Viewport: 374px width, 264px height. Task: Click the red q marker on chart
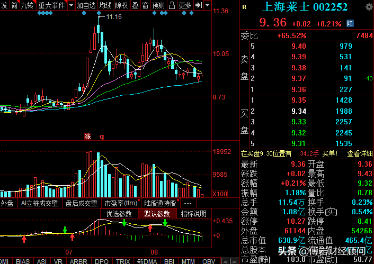pyautogui.click(x=102, y=136)
